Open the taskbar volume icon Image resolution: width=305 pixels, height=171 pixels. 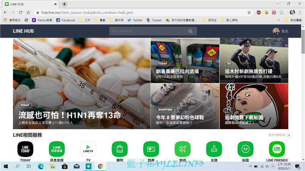(x=267, y=166)
